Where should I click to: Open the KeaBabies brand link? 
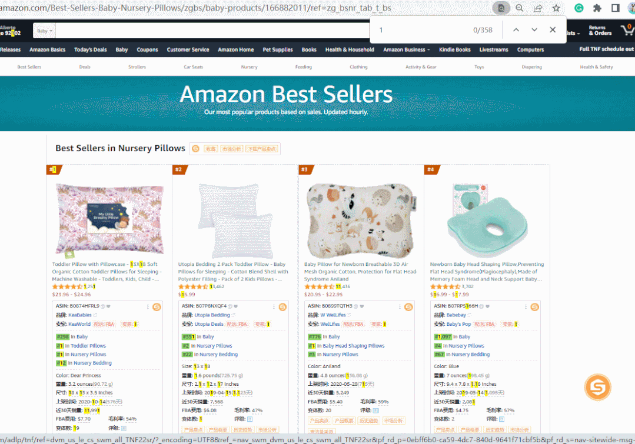(x=80, y=315)
